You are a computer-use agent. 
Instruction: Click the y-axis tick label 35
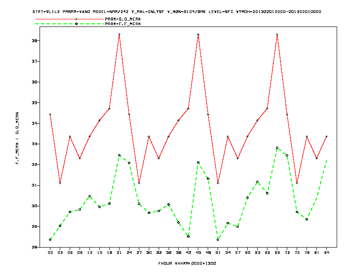(34, 102)
